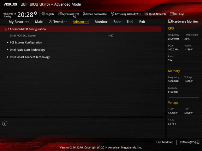
Task: Click the 1.199 V Vcore value
Action: pyautogui.click(x=188, y=49)
